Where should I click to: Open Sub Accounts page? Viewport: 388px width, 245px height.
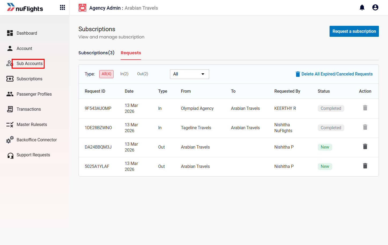coord(29,63)
